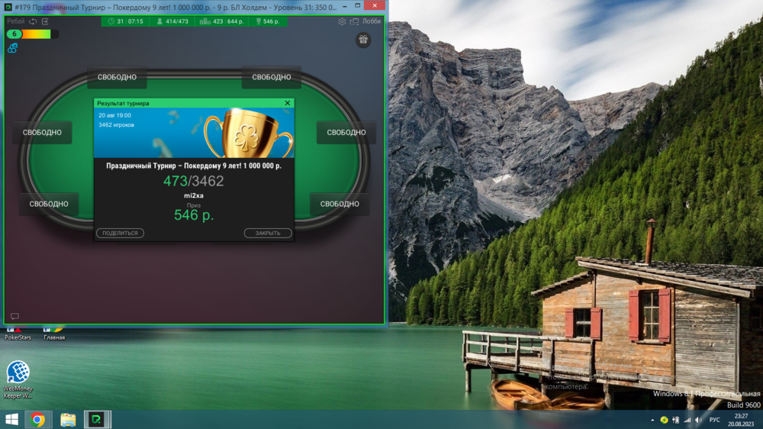Open Pokerdom app from the taskbar
This screenshot has width=763, height=429.
click(x=97, y=419)
